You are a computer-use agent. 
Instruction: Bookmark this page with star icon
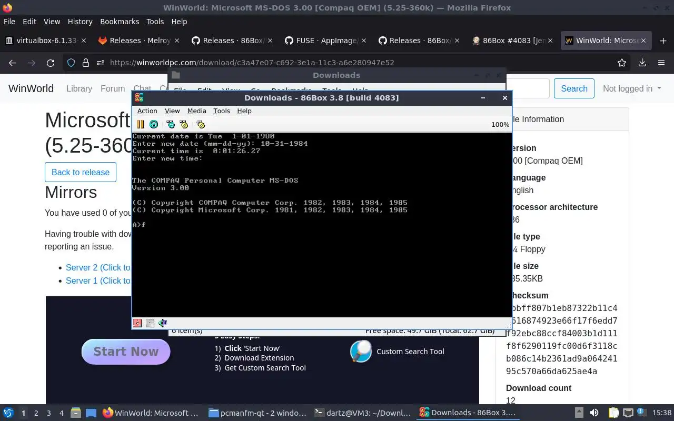622,63
